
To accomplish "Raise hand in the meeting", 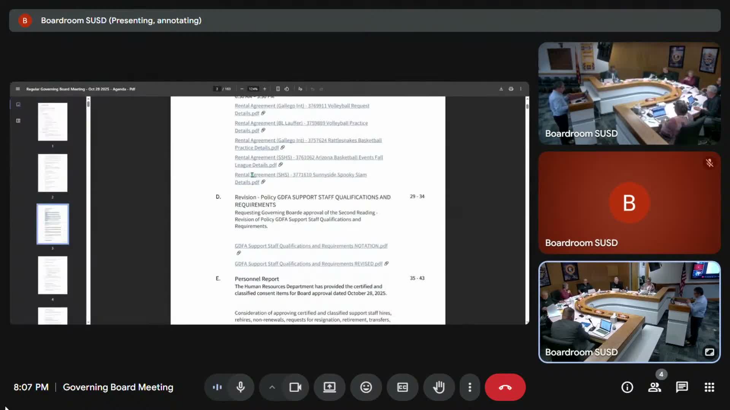I will (x=439, y=387).
